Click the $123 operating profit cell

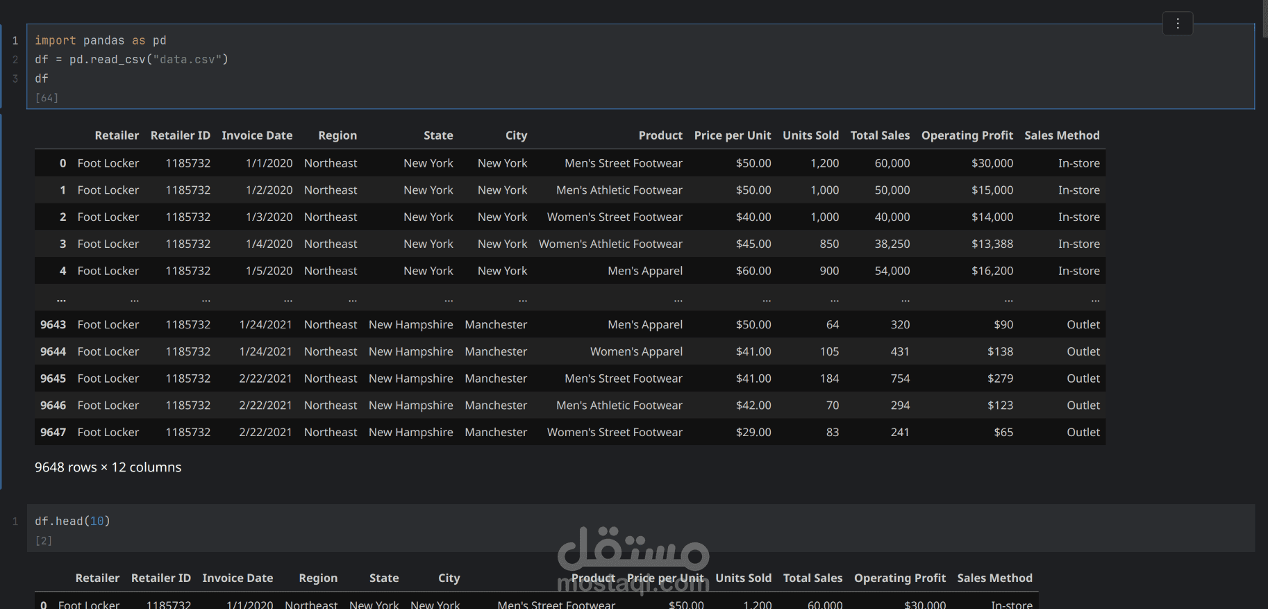1000,406
